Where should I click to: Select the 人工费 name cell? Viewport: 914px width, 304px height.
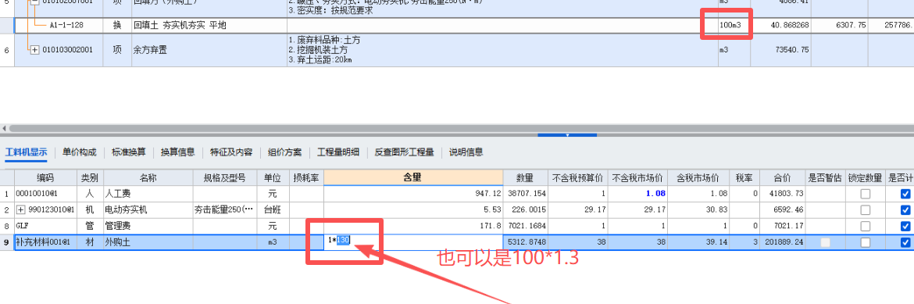[148, 193]
